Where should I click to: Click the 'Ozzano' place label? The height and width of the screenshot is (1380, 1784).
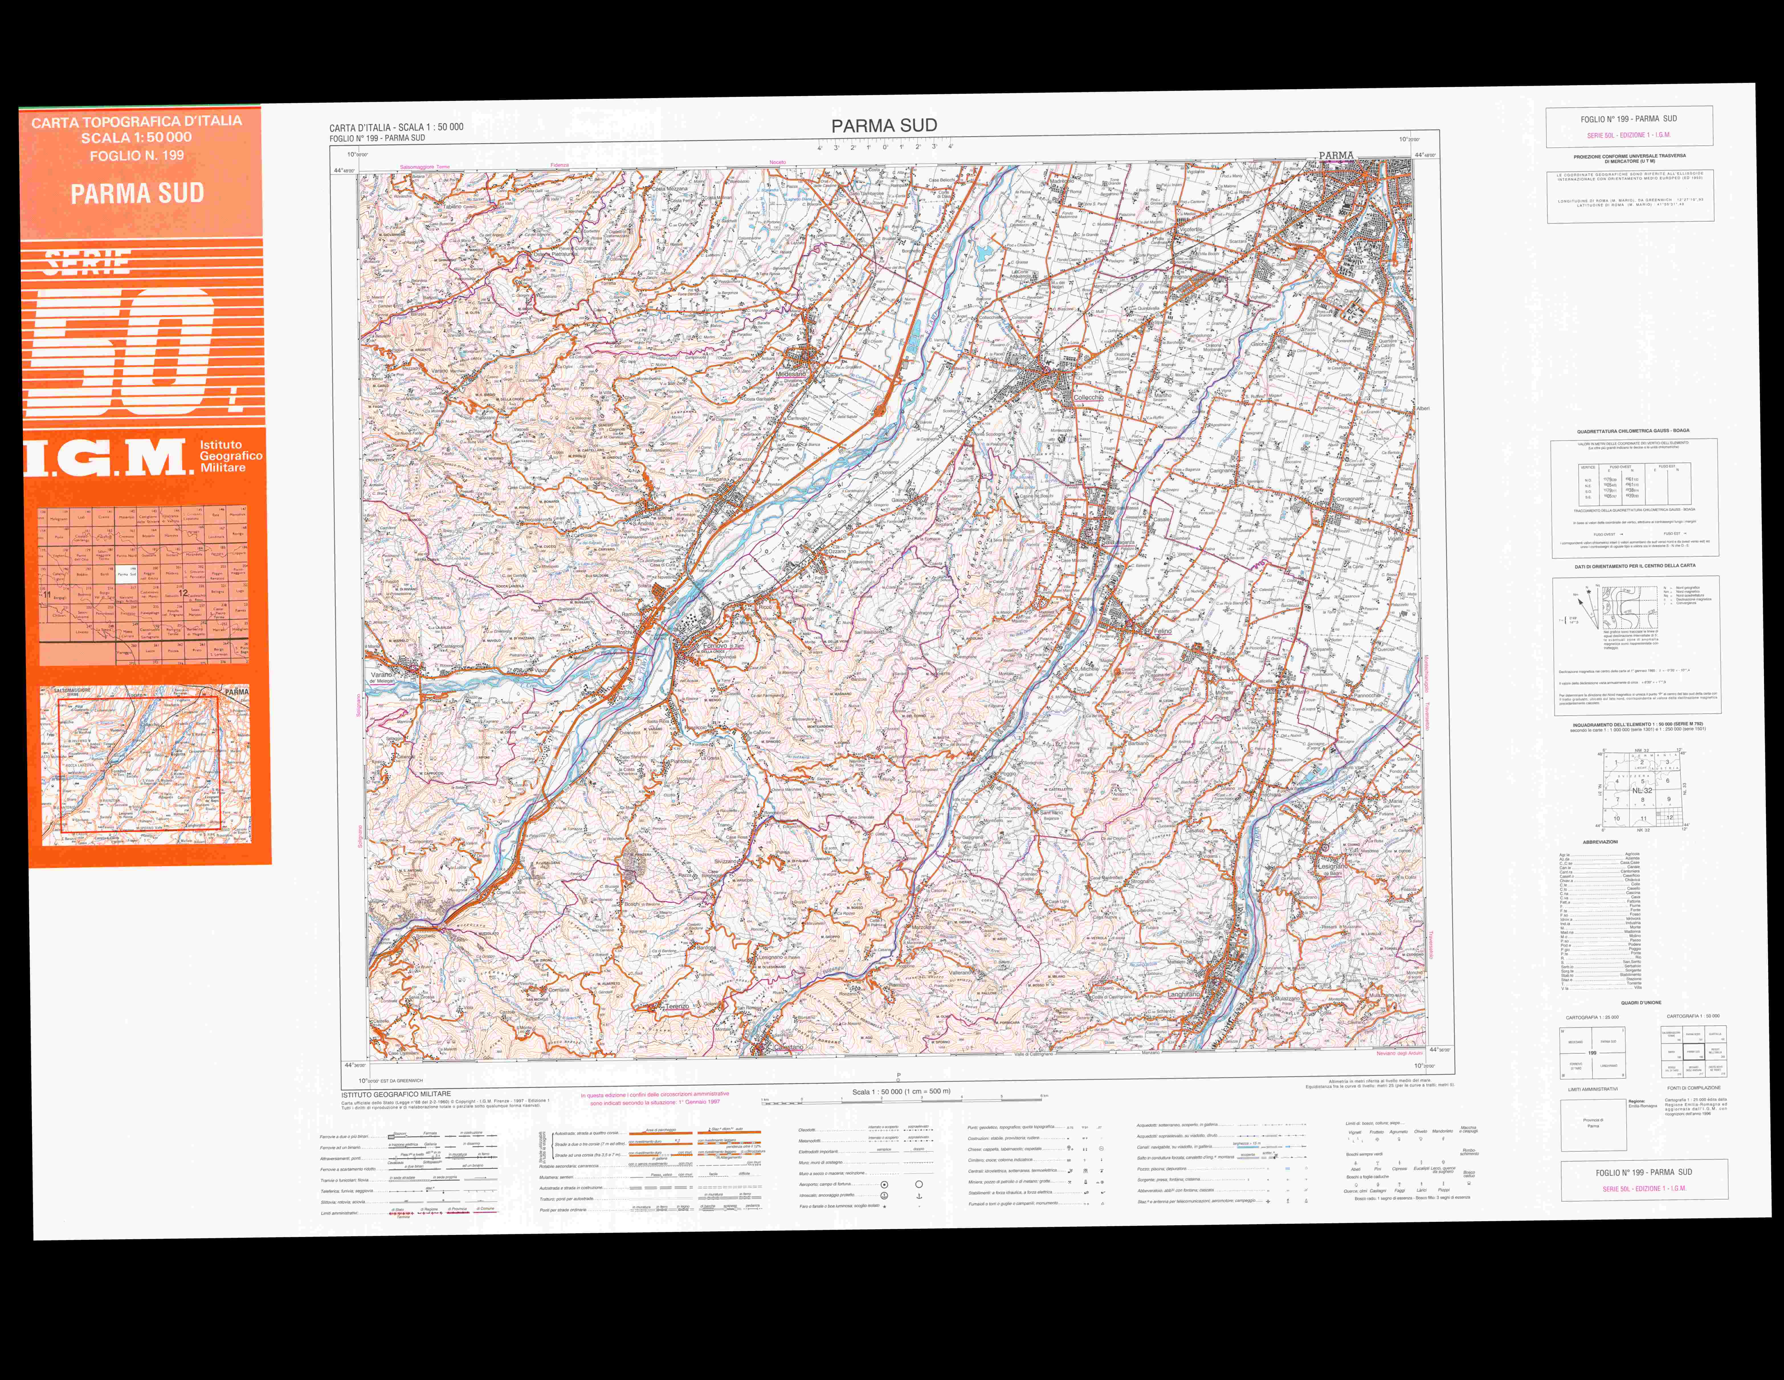coord(837,551)
